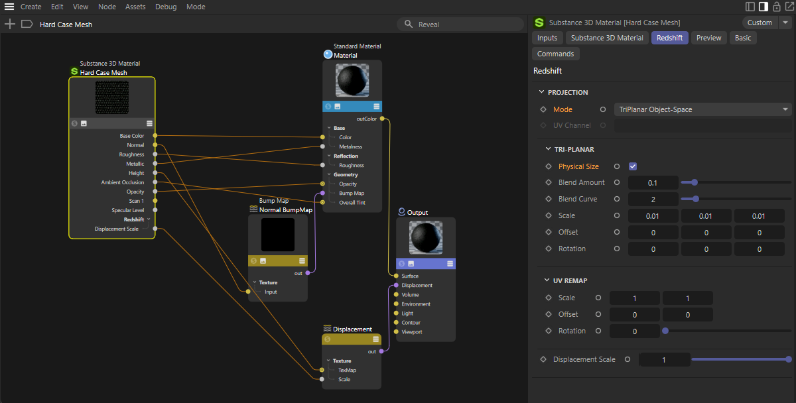Open the hamburger menu in the menu bar
The image size is (796, 403).
[9, 7]
